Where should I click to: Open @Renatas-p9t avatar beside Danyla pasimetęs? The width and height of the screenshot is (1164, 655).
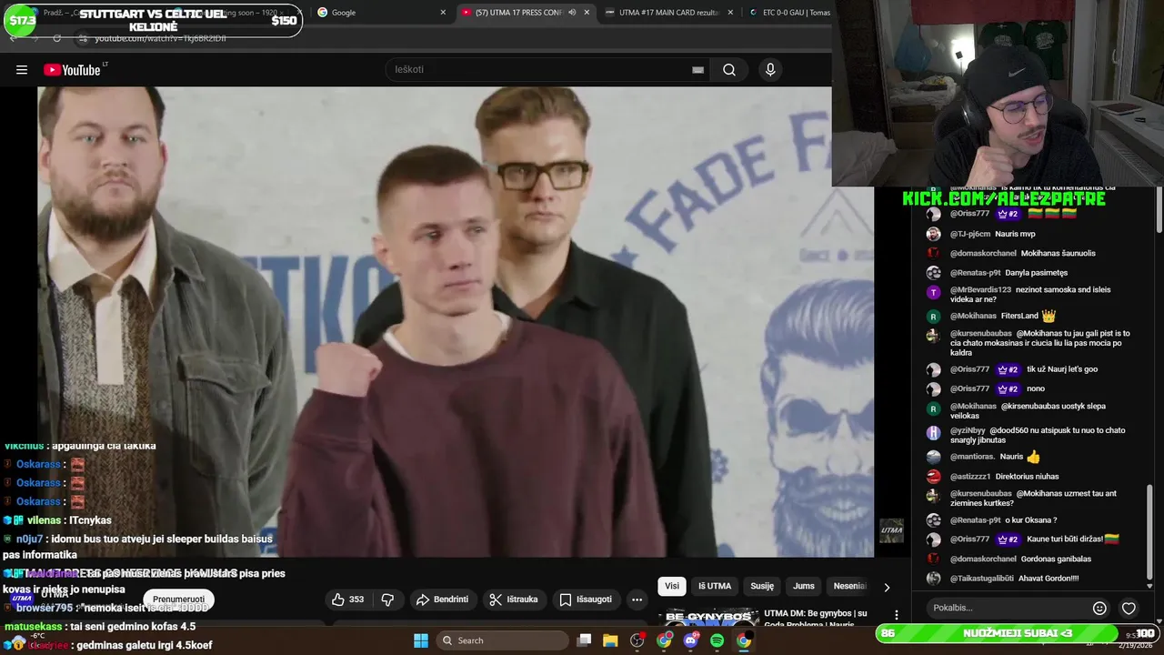(933, 272)
